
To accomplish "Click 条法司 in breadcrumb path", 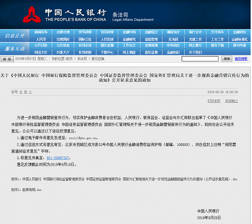I will click(82, 59).
